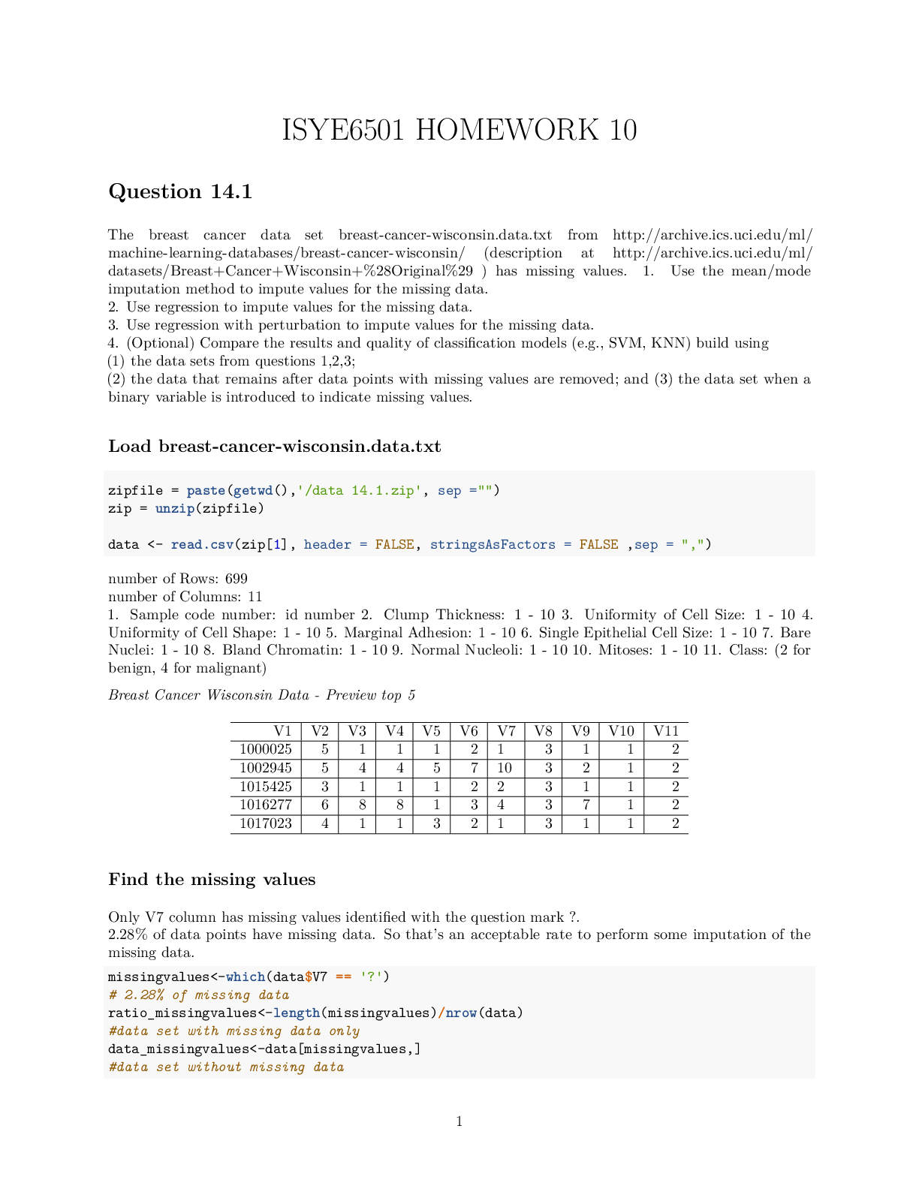Click the page number 1 footer
This screenshot has width=919, height=1189.
459,1121
